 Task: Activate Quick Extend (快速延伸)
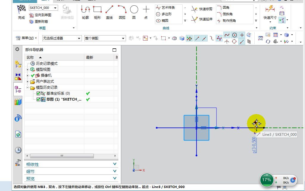[206, 19]
